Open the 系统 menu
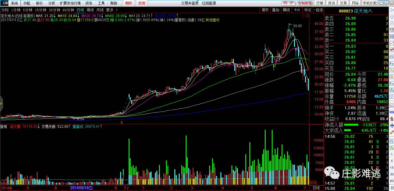Image resolution: width=394 pixels, height=191 pixels. pos(14,3)
